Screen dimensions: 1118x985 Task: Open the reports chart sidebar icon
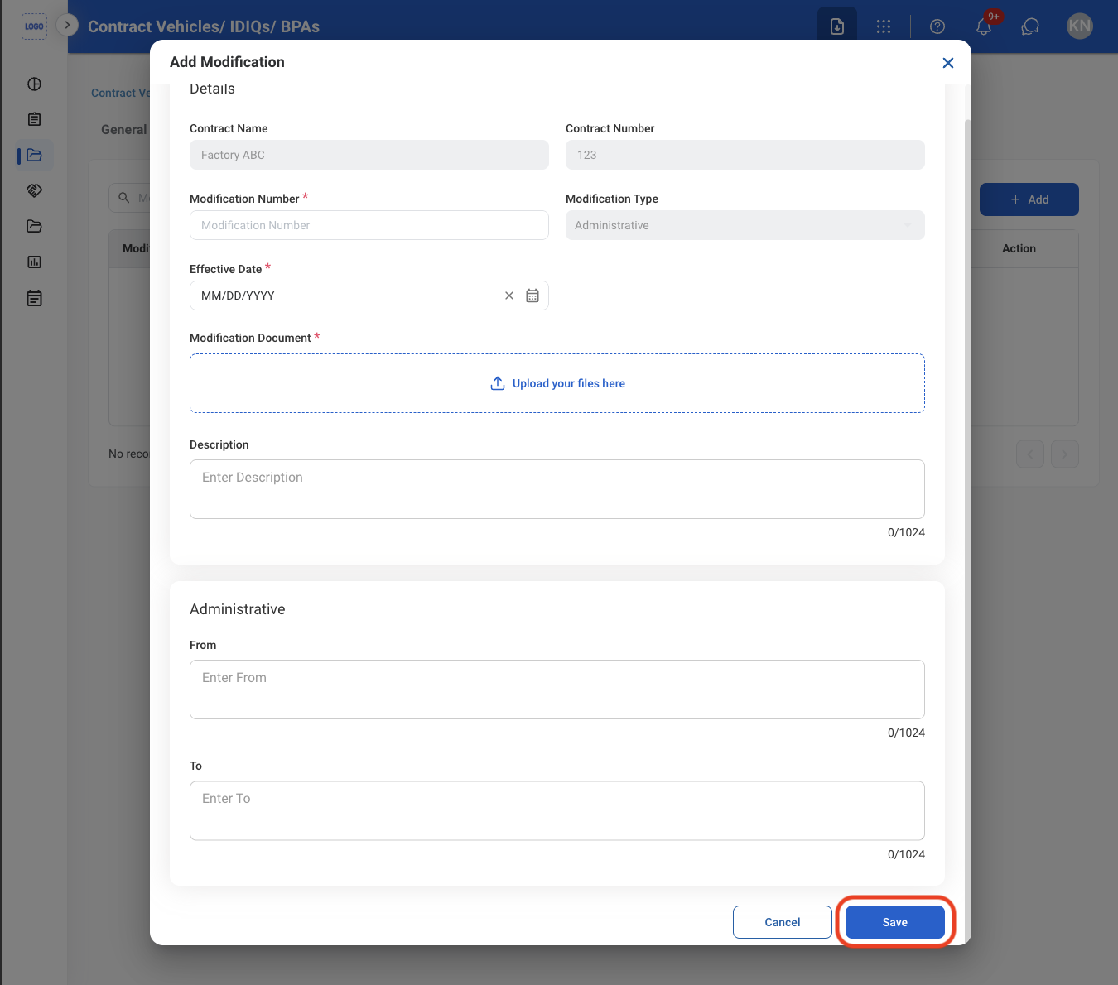click(x=34, y=262)
